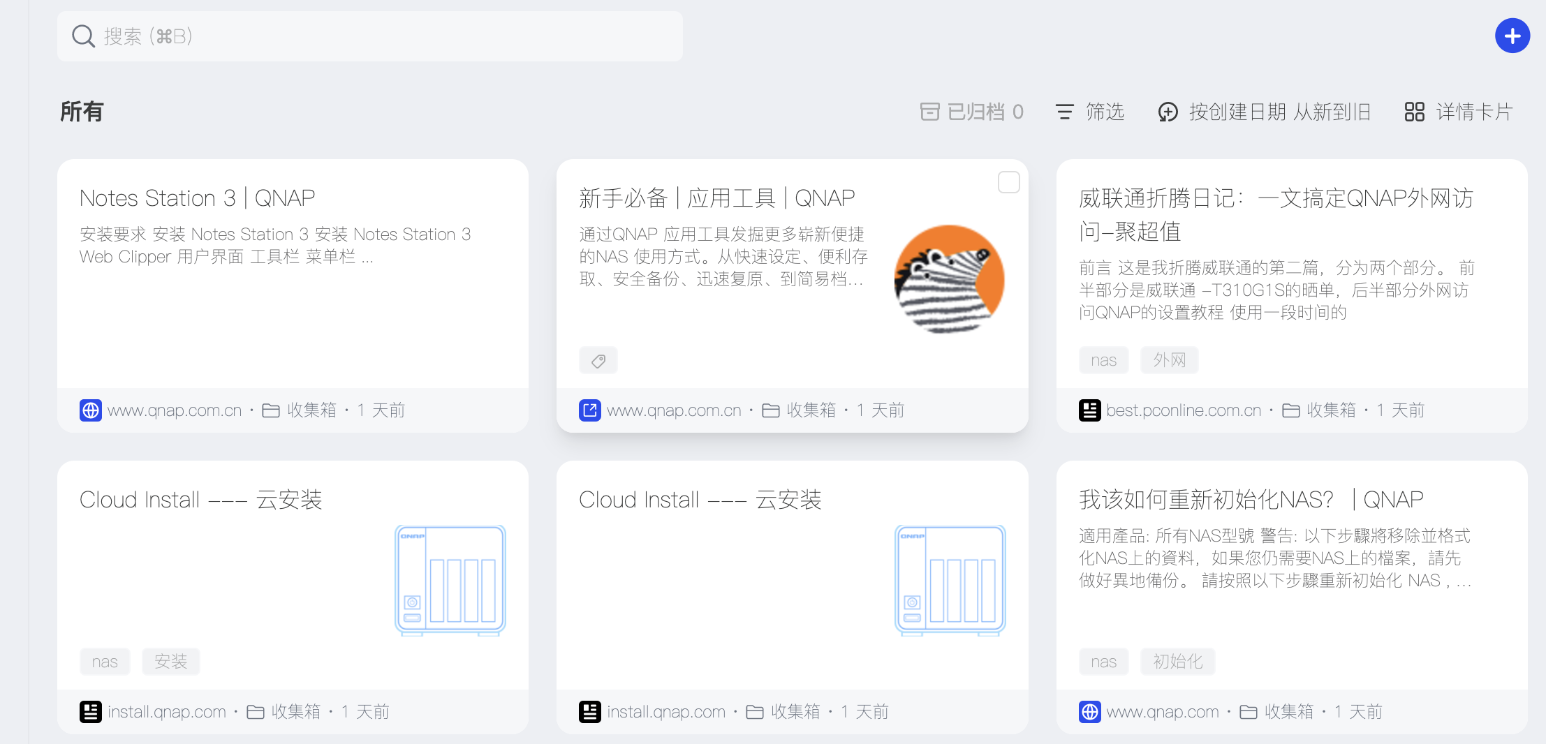
Task: Click the add-tag icon on 新手必备 card
Action: 598,361
